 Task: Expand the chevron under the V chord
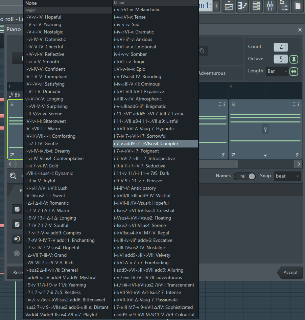265,129
